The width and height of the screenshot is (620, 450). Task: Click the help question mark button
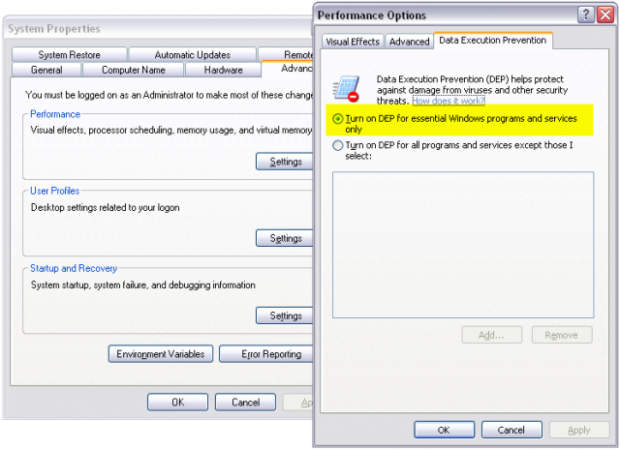(x=586, y=15)
